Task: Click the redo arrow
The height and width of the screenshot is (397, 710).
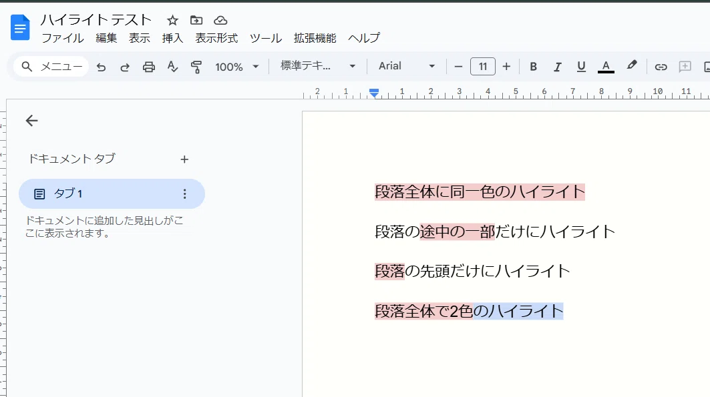Action: click(125, 67)
